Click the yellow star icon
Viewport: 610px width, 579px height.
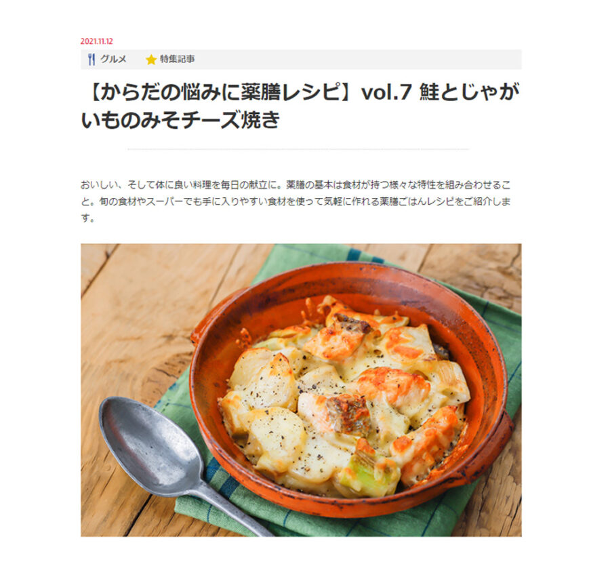(151, 60)
